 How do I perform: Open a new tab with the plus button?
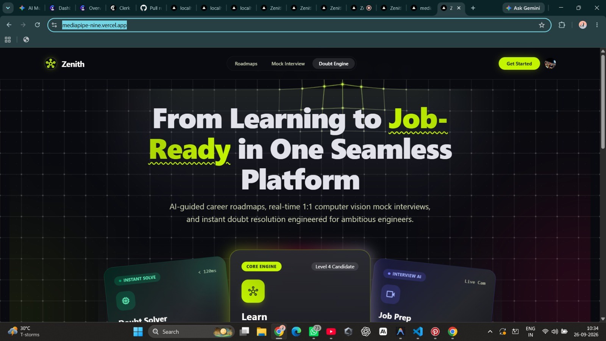(x=473, y=8)
